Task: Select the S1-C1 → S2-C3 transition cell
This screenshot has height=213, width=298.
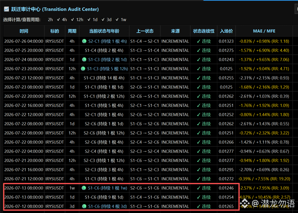Action: tap(145, 169)
